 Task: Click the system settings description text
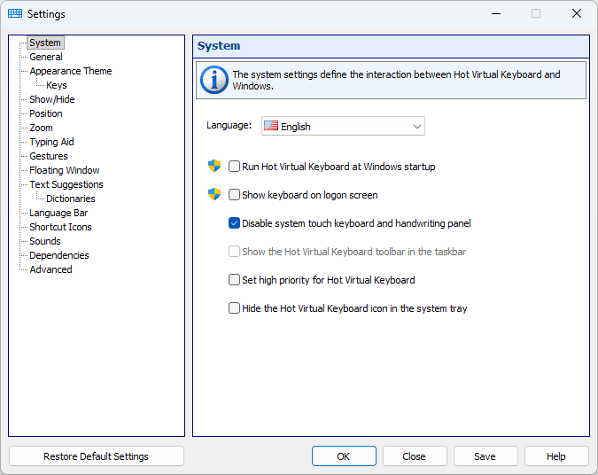(x=396, y=80)
